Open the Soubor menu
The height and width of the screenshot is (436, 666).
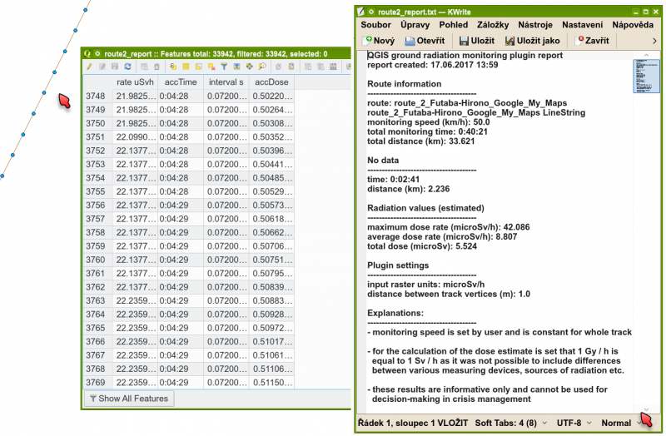375,25
